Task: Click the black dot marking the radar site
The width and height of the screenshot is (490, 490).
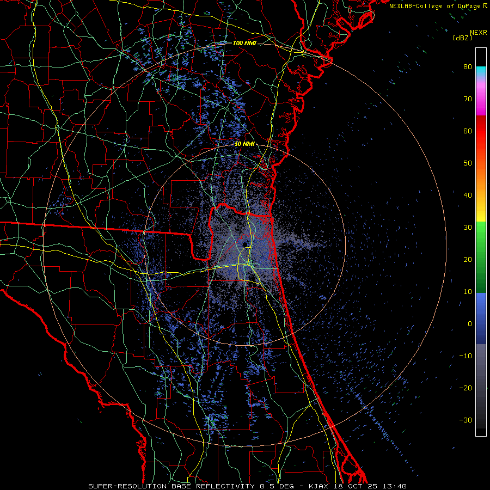Action: pos(245,244)
